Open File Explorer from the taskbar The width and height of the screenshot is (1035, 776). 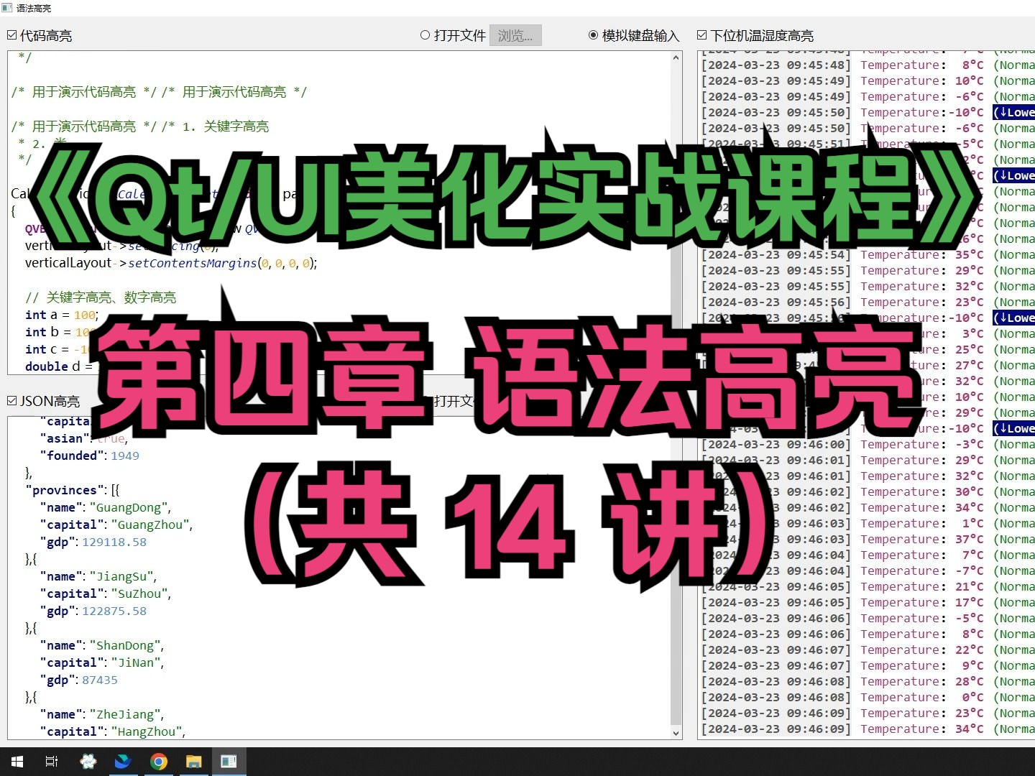(x=193, y=762)
